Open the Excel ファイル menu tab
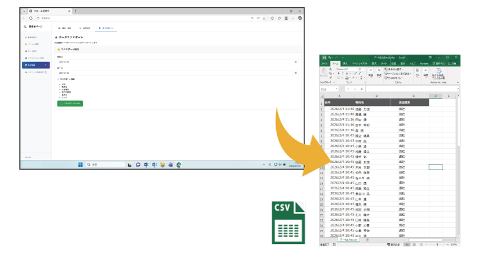Screen dimensions: 479x253 click(x=324, y=64)
